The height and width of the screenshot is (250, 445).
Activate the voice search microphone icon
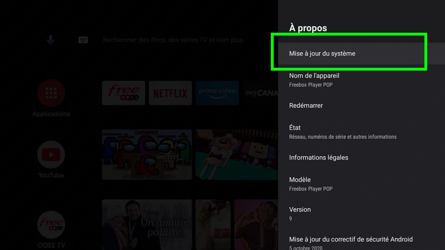pos(51,40)
